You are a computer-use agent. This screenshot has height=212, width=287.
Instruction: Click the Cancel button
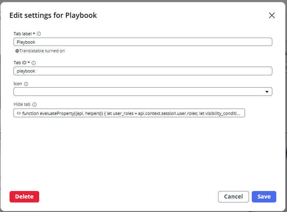[x=233, y=197]
